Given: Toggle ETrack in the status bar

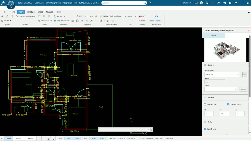Looking at the screenshot, I should pyautogui.click(x=102, y=138).
